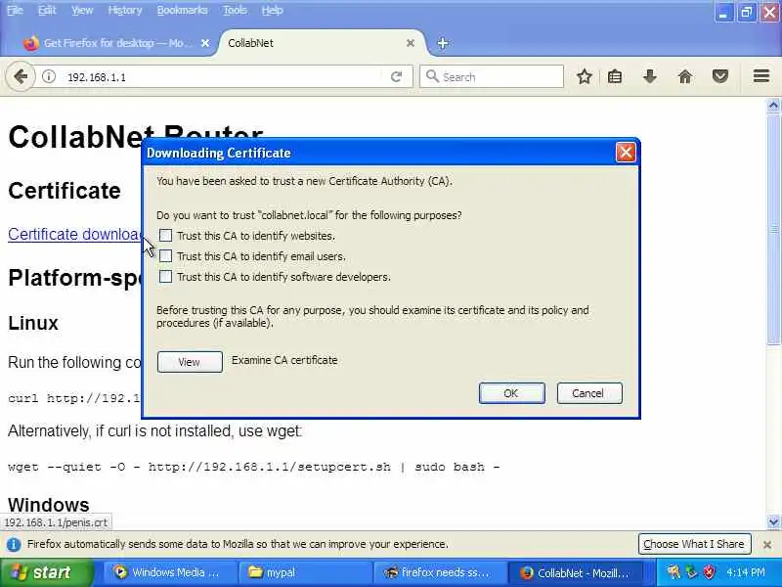Click the wget --quiet command line text
The image size is (782, 587).
tap(253, 467)
